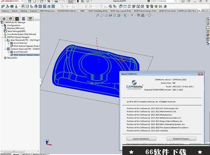The height and width of the screenshot is (155, 210).
Task: Collapse the Mill Part Setup1 tree node
Action: (x=2, y=37)
